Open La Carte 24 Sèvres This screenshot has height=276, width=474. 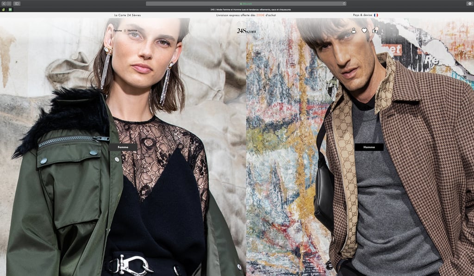pyautogui.click(x=127, y=15)
